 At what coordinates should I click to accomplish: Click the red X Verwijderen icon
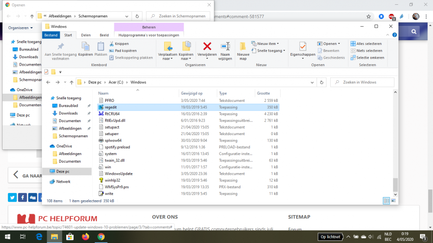click(x=207, y=47)
